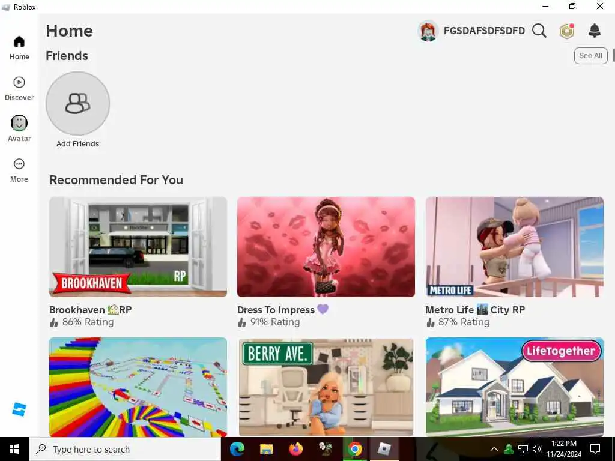The height and width of the screenshot is (461, 615).
Task: Open the Action Center notification icon
Action: click(595, 449)
